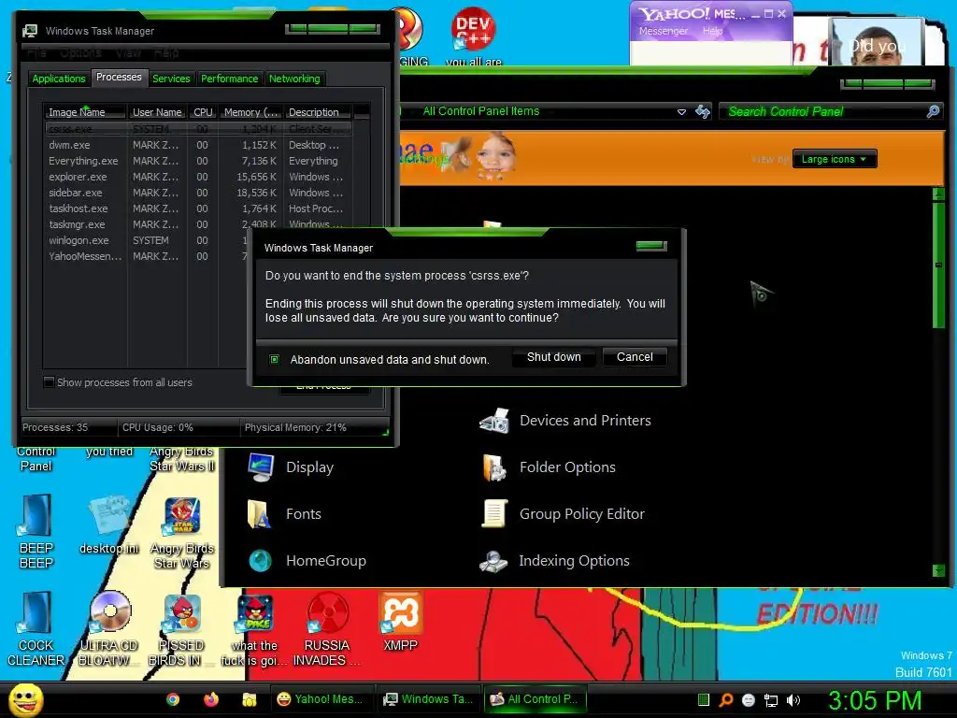
Task: Select the taskhost.exe process row
Action: point(198,208)
